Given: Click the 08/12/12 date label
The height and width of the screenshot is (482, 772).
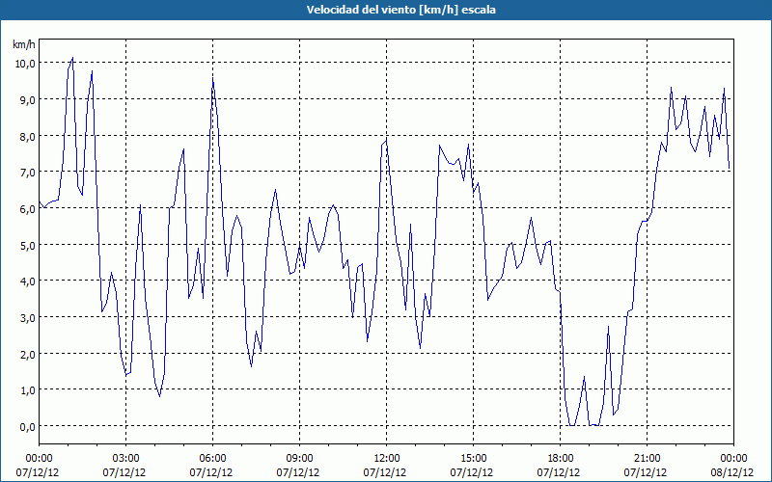Looking at the screenshot, I should tap(732, 472).
